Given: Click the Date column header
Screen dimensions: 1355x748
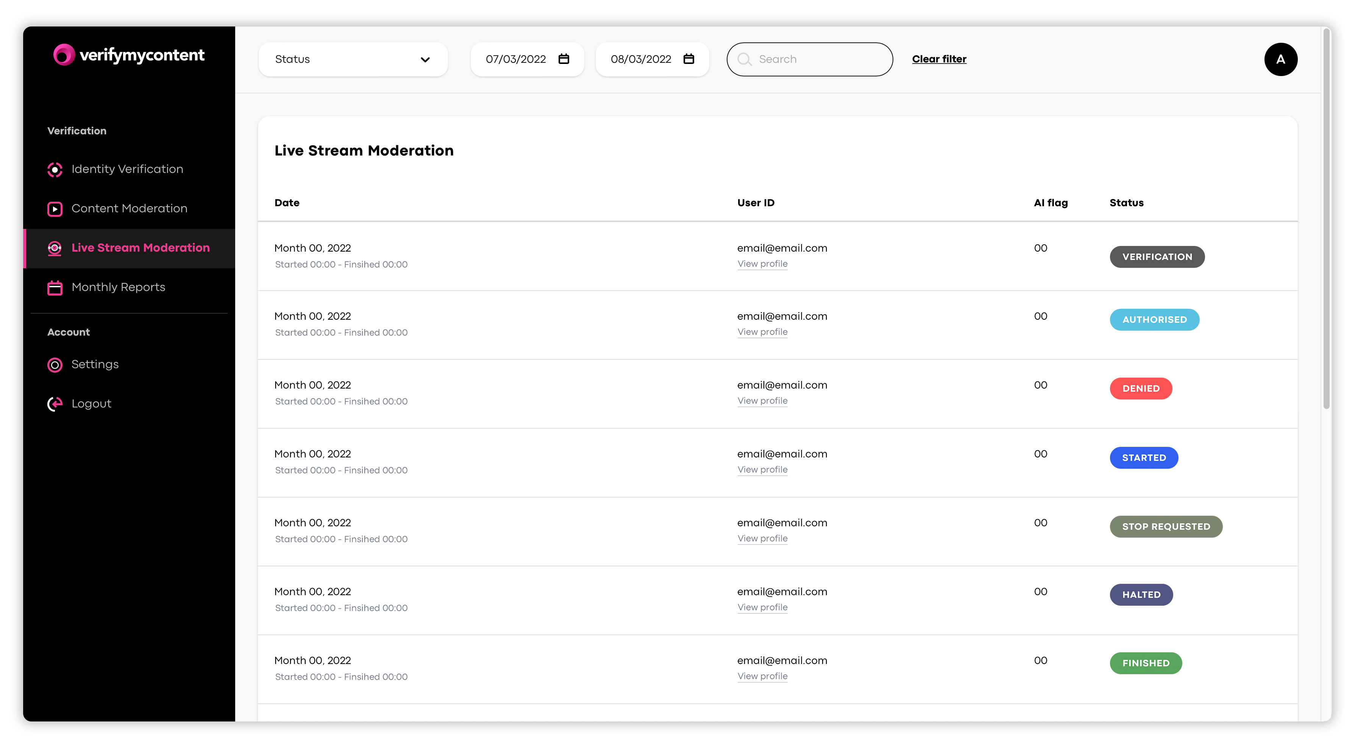Looking at the screenshot, I should click(287, 203).
